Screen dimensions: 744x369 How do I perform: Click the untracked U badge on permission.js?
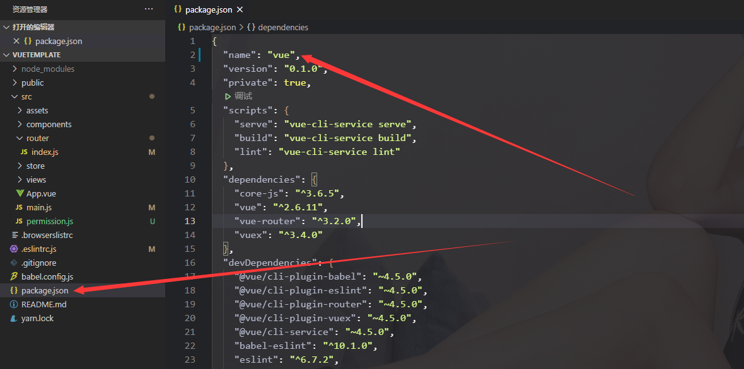point(153,221)
